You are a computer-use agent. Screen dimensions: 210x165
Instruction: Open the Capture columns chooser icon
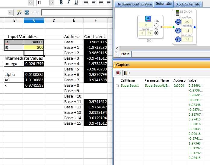(127, 73)
